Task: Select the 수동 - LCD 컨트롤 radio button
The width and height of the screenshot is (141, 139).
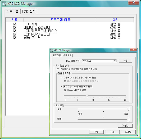Action: (62, 77)
